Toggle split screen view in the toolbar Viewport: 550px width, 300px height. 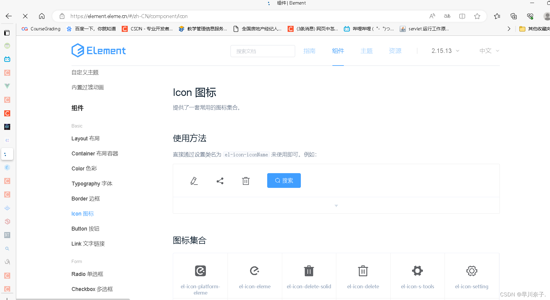(x=462, y=16)
